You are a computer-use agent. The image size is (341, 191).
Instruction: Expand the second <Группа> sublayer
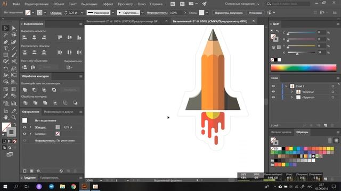[x=292, y=98]
